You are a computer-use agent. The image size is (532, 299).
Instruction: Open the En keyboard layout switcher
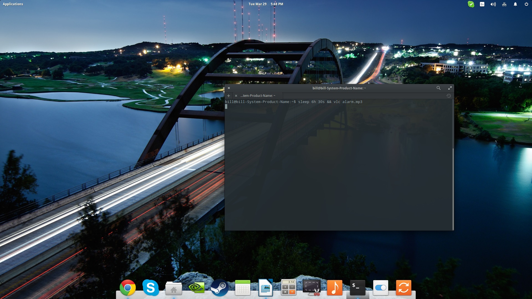pos(482,4)
